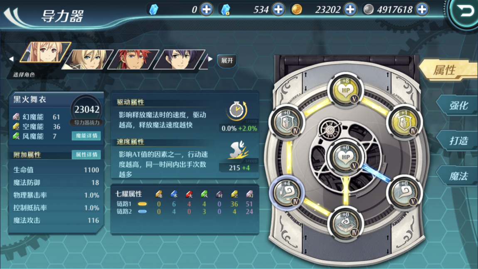Viewport: 478px width, 269px height.
Task: Select the center HP quartz slot
Action: click(x=345, y=157)
